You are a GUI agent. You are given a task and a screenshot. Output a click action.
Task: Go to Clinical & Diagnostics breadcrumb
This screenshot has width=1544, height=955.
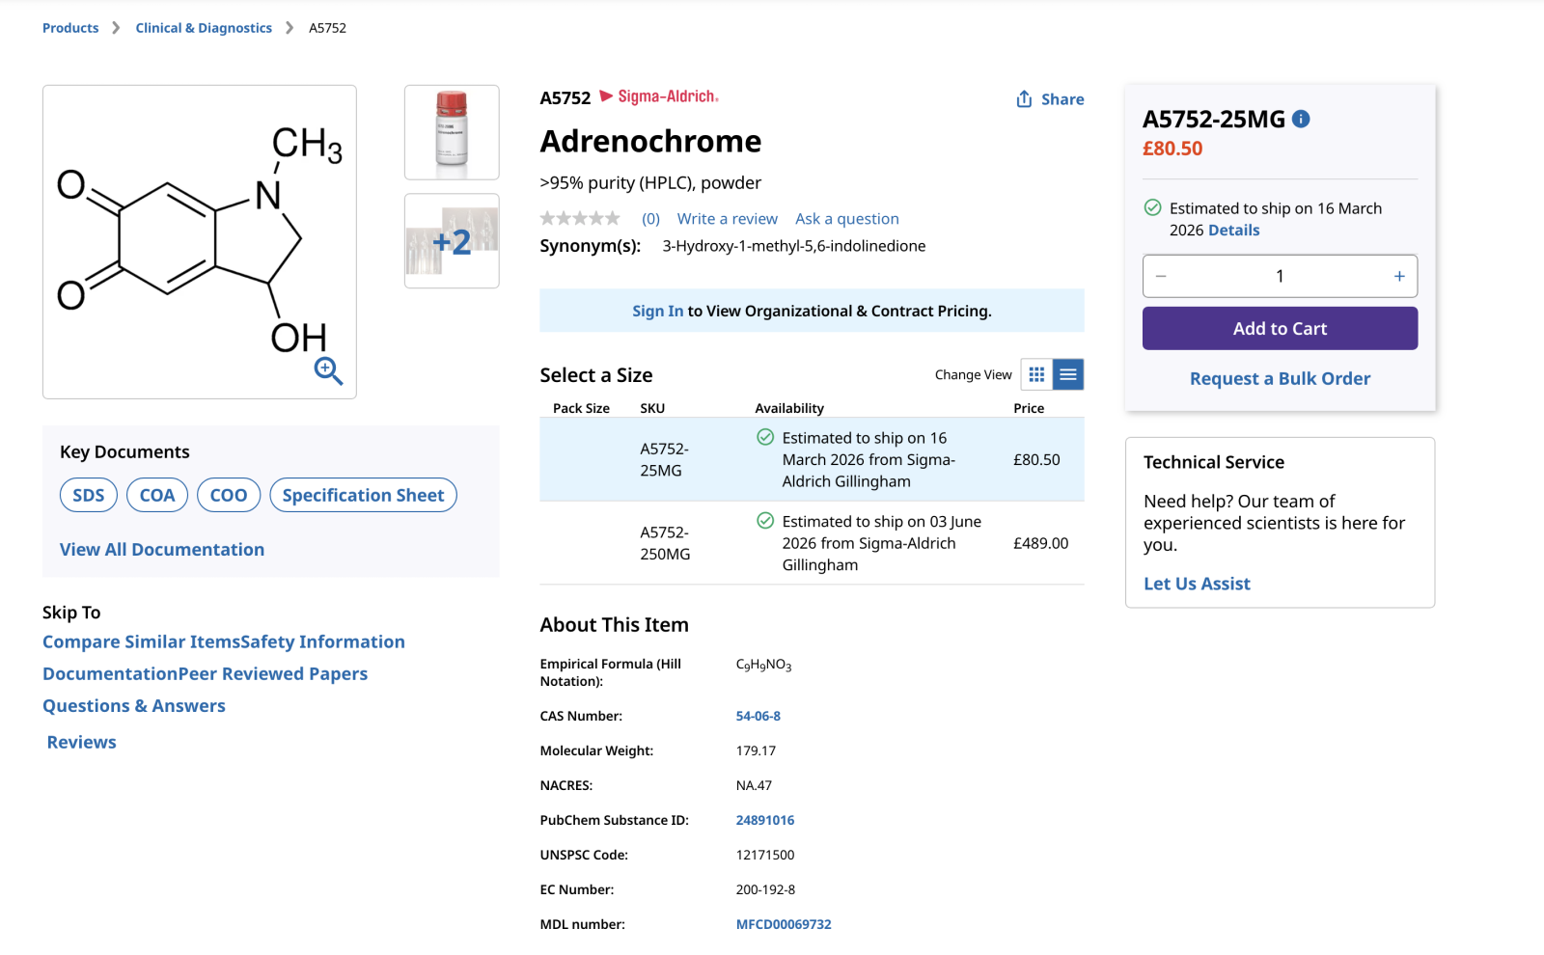pos(204,28)
